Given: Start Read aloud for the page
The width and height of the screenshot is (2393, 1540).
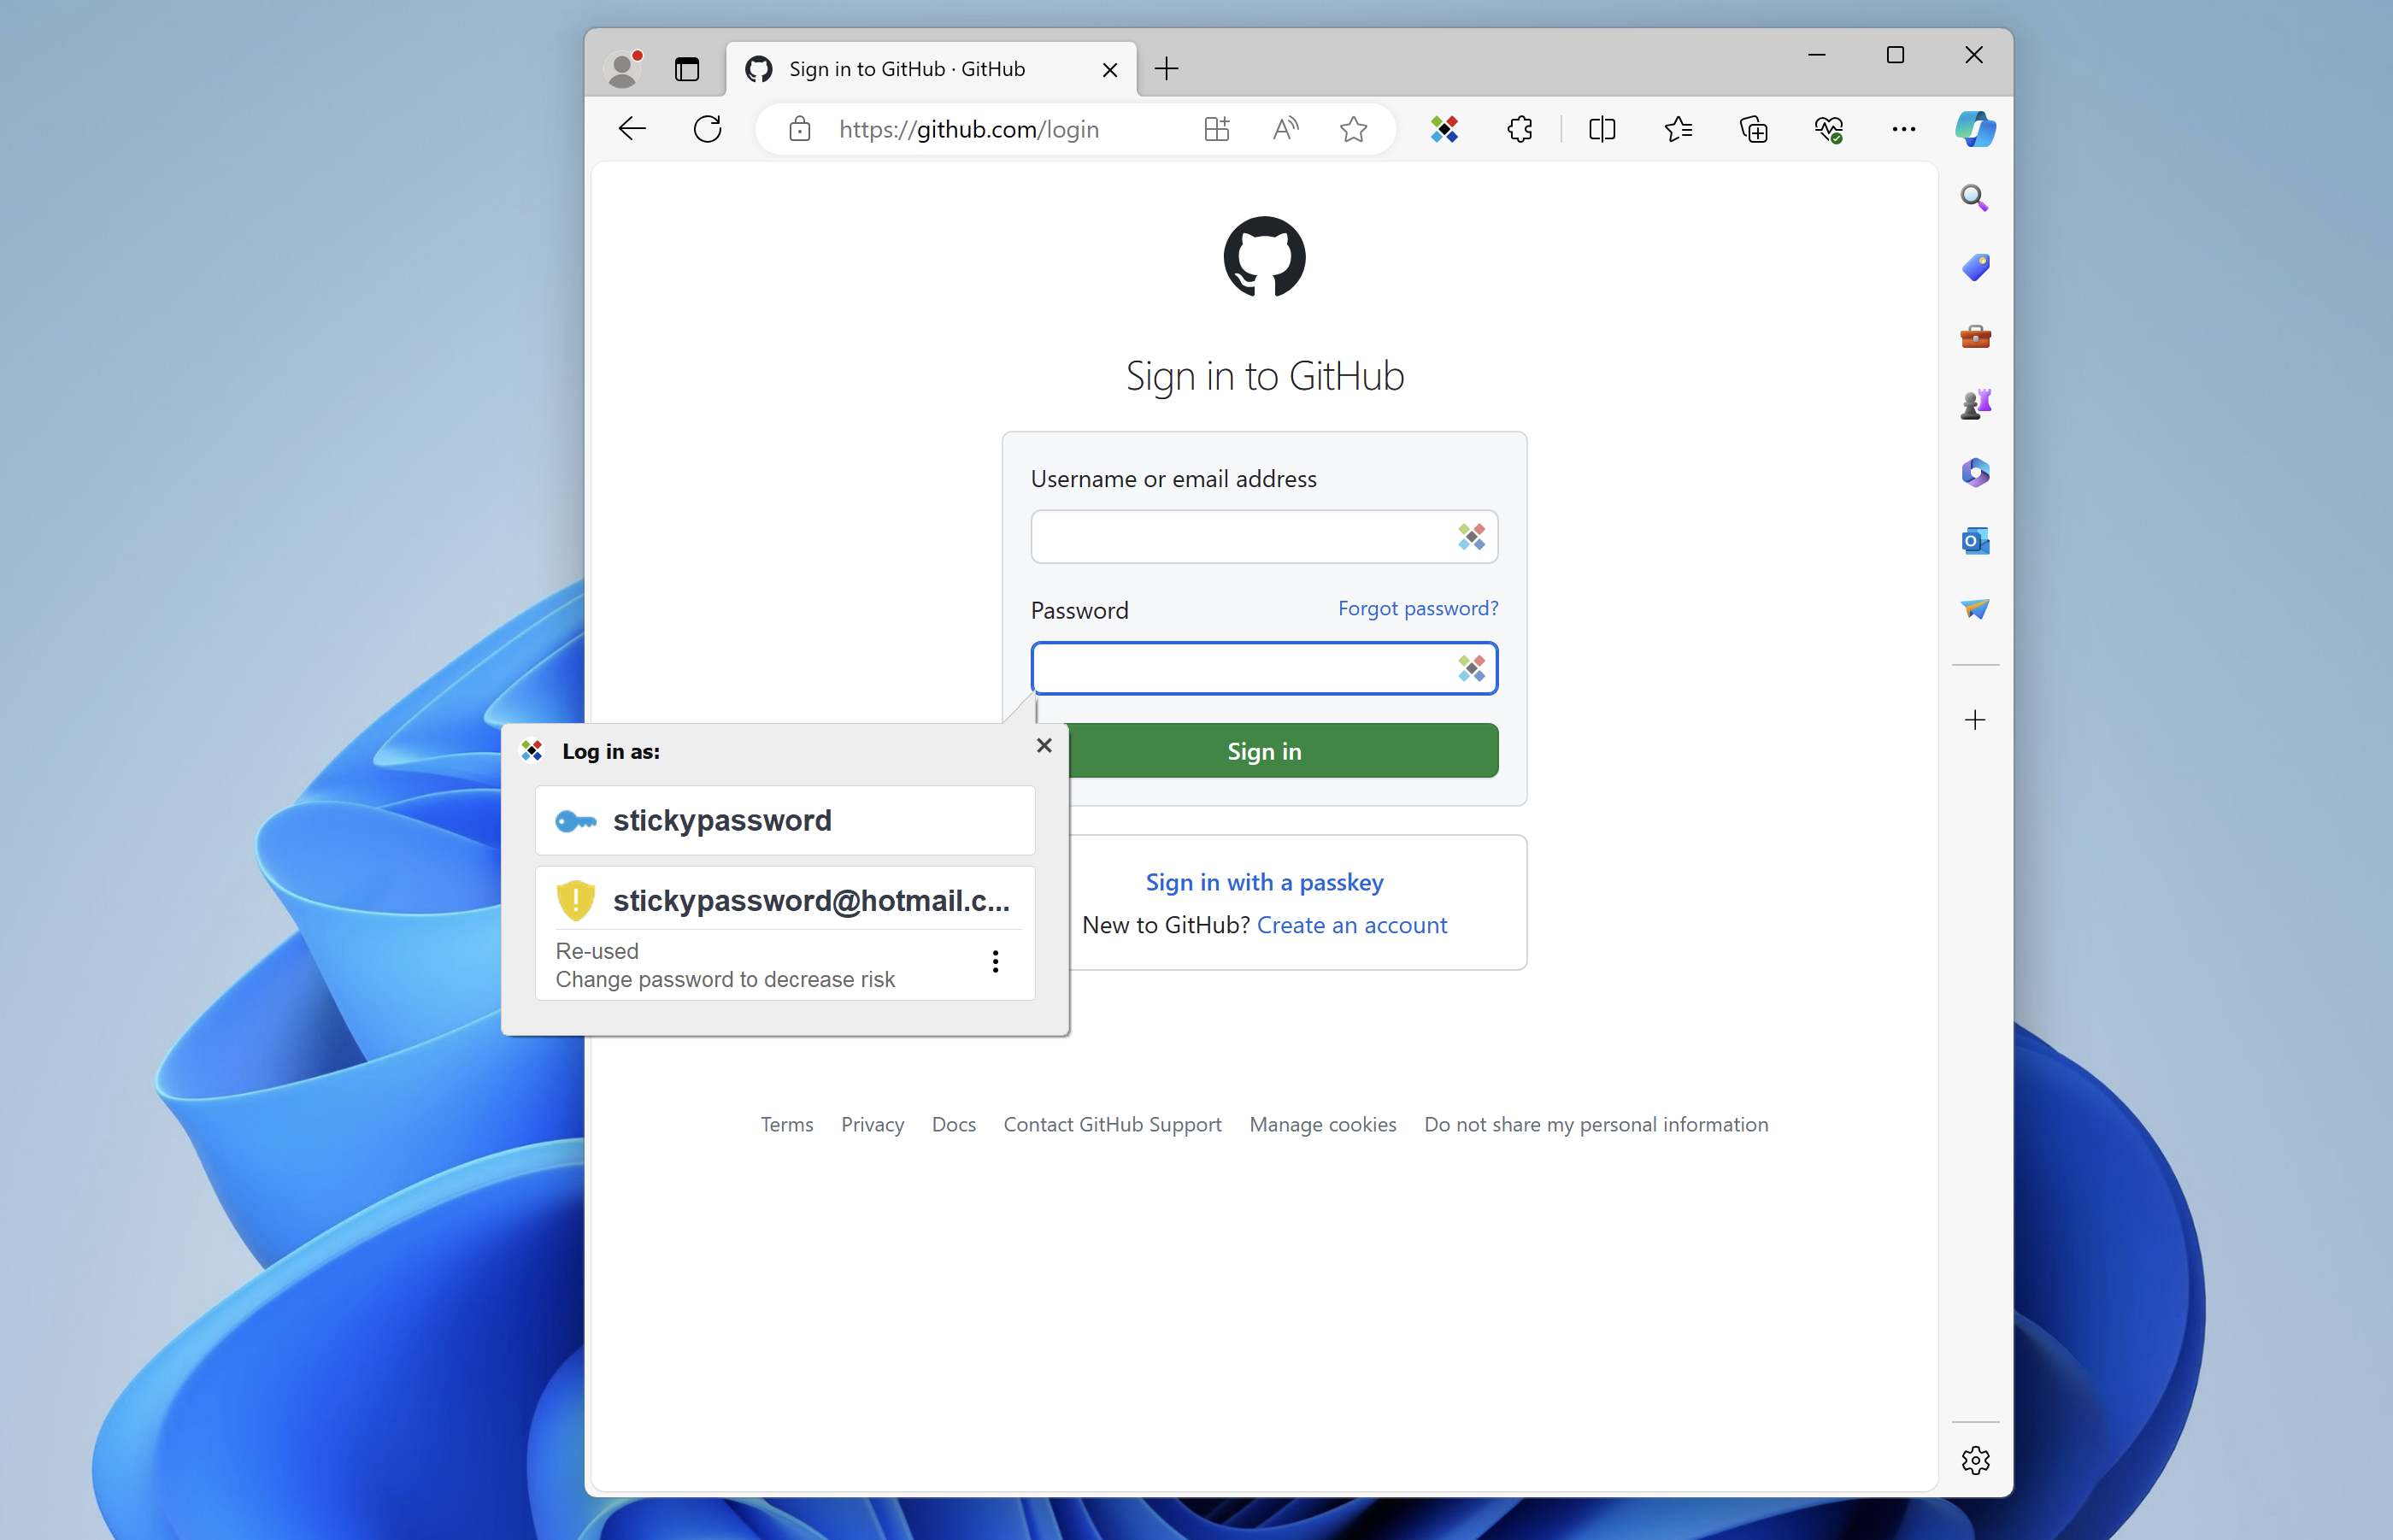Looking at the screenshot, I should 1285,129.
